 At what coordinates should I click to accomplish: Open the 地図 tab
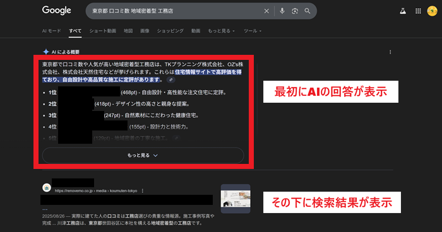click(x=128, y=31)
